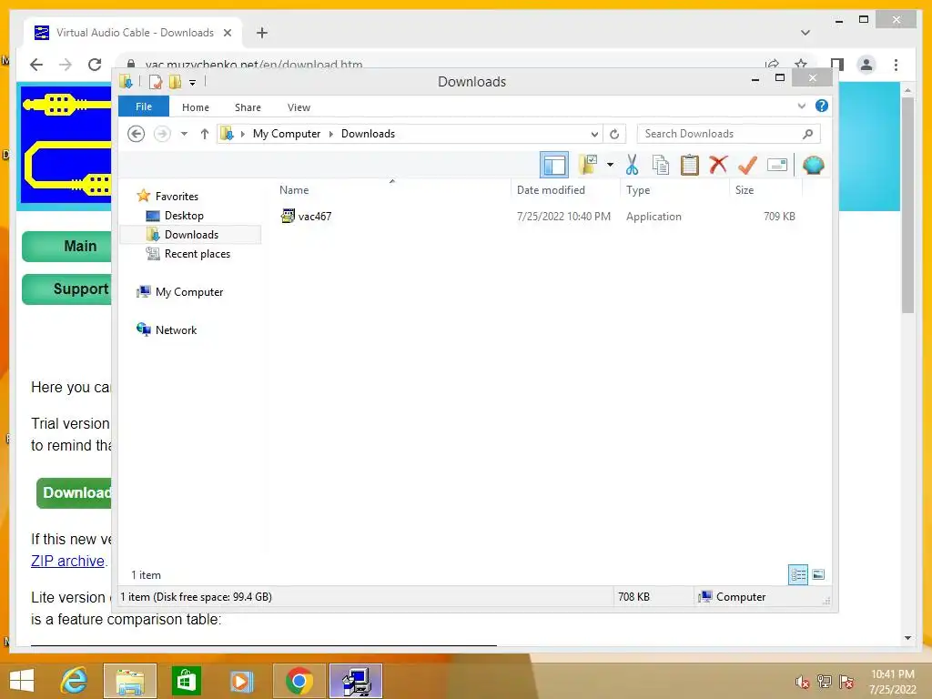Screen dimensions: 932x699
Task: Open the dropdown arrow beside folder options icon
Action: tap(610, 165)
